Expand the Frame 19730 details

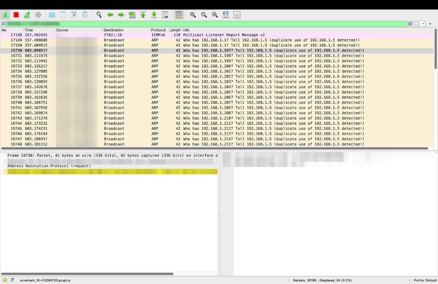(x=3, y=155)
